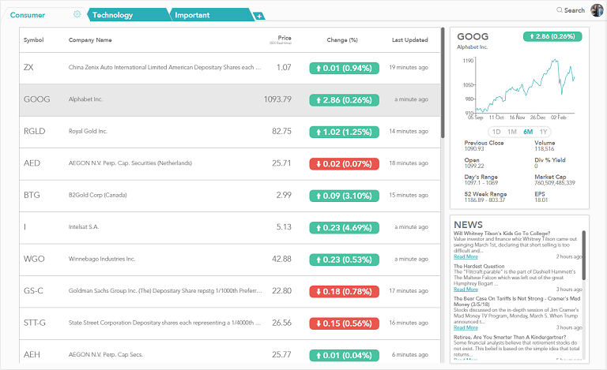Sort table by Price column

click(x=285, y=38)
